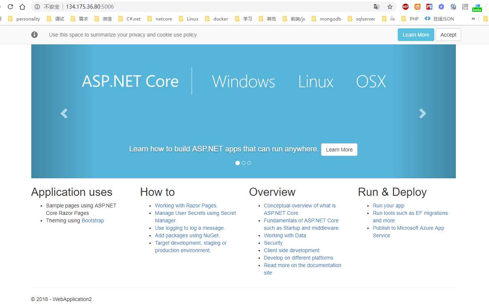The width and height of the screenshot is (489, 307).
Task: Accept the cookie policy
Action: [x=448, y=35]
